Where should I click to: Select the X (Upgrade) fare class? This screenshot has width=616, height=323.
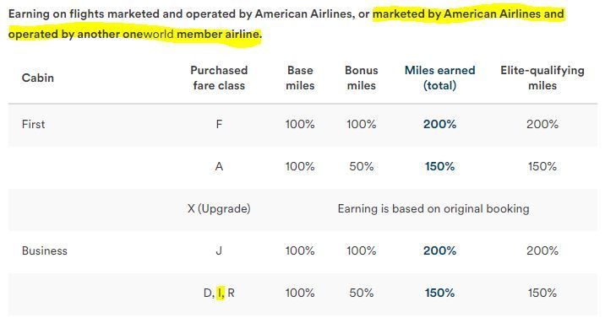pos(219,208)
